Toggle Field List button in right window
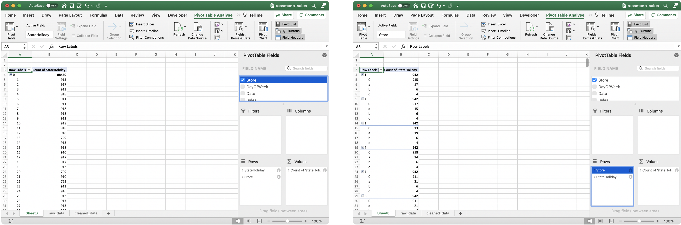 point(638,24)
